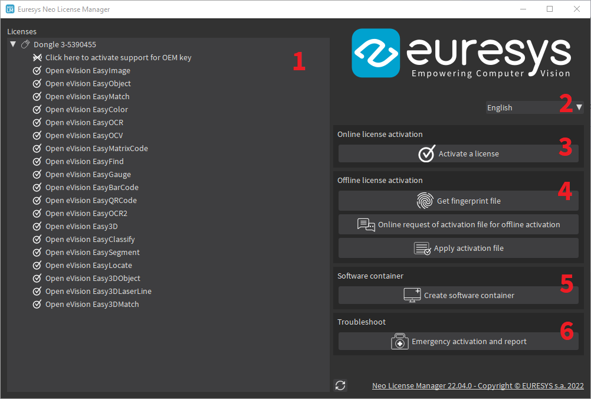Click the language dropdown arrow

coord(579,107)
